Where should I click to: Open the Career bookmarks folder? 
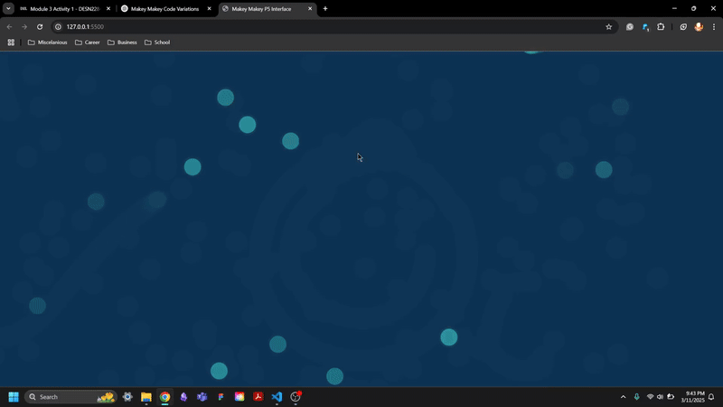pyautogui.click(x=87, y=42)
